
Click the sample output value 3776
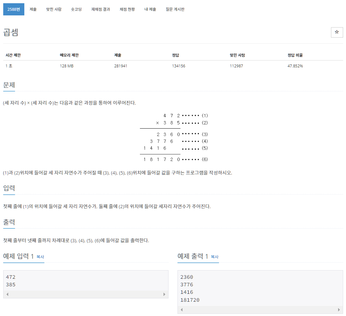tap(187, 284)
